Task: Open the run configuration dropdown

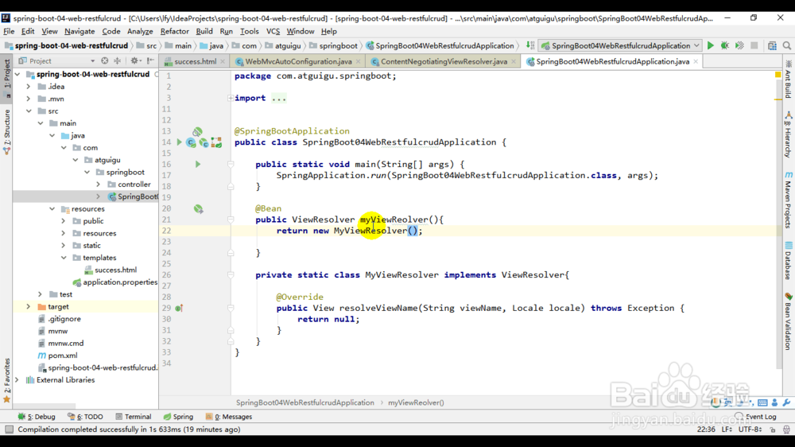Action: [620, 45]
